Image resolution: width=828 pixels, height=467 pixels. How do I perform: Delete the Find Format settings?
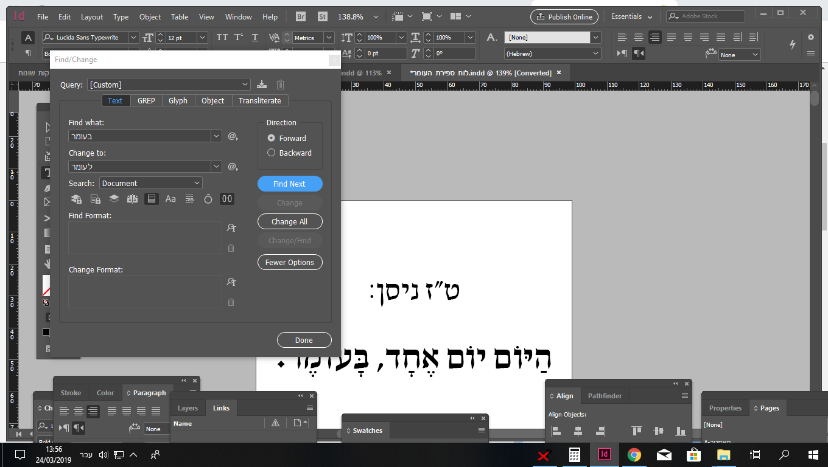tap(231, 248)
